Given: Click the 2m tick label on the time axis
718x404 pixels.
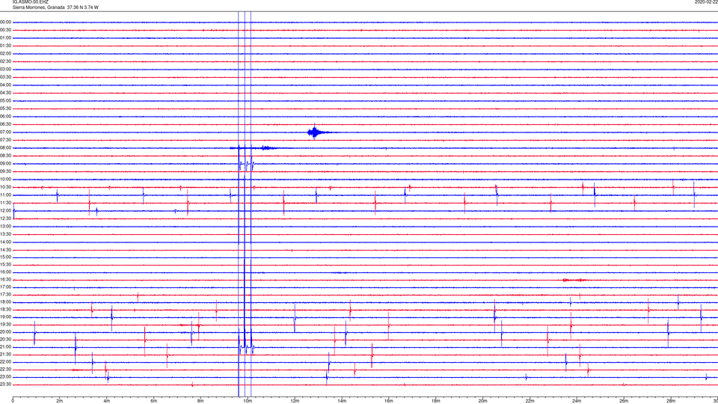Looking at the screenshot, I should 60,401.
